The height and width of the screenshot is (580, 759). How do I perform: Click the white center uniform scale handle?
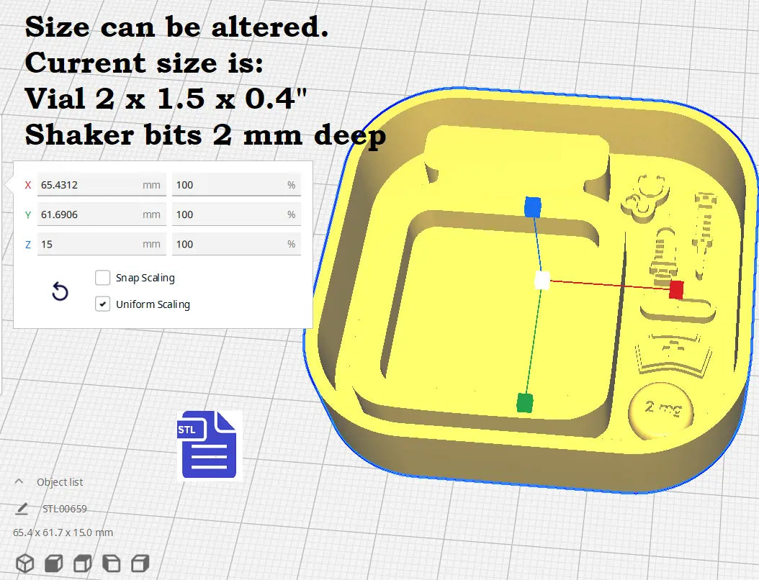pyautogui.click(x=542, y=280)
